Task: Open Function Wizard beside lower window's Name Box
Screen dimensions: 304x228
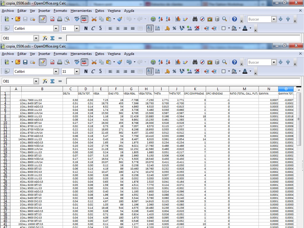Action: click(45, 81)
